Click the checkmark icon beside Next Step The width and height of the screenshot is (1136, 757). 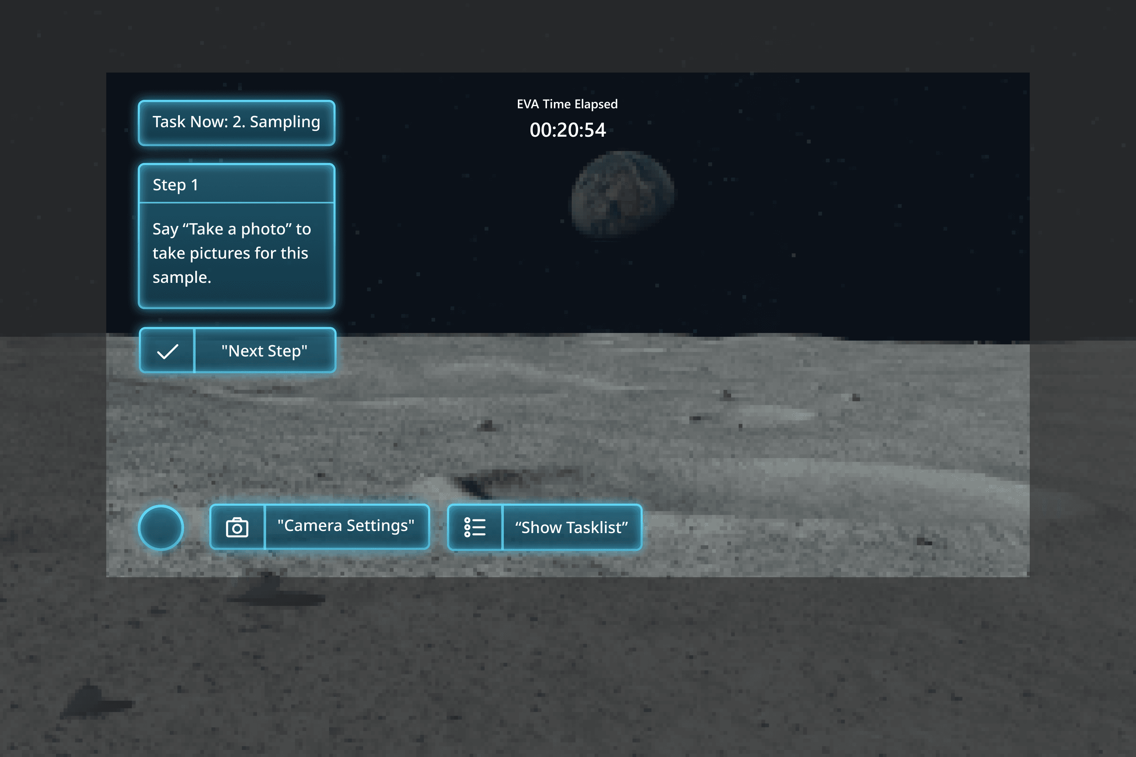(x=167, y=351)
